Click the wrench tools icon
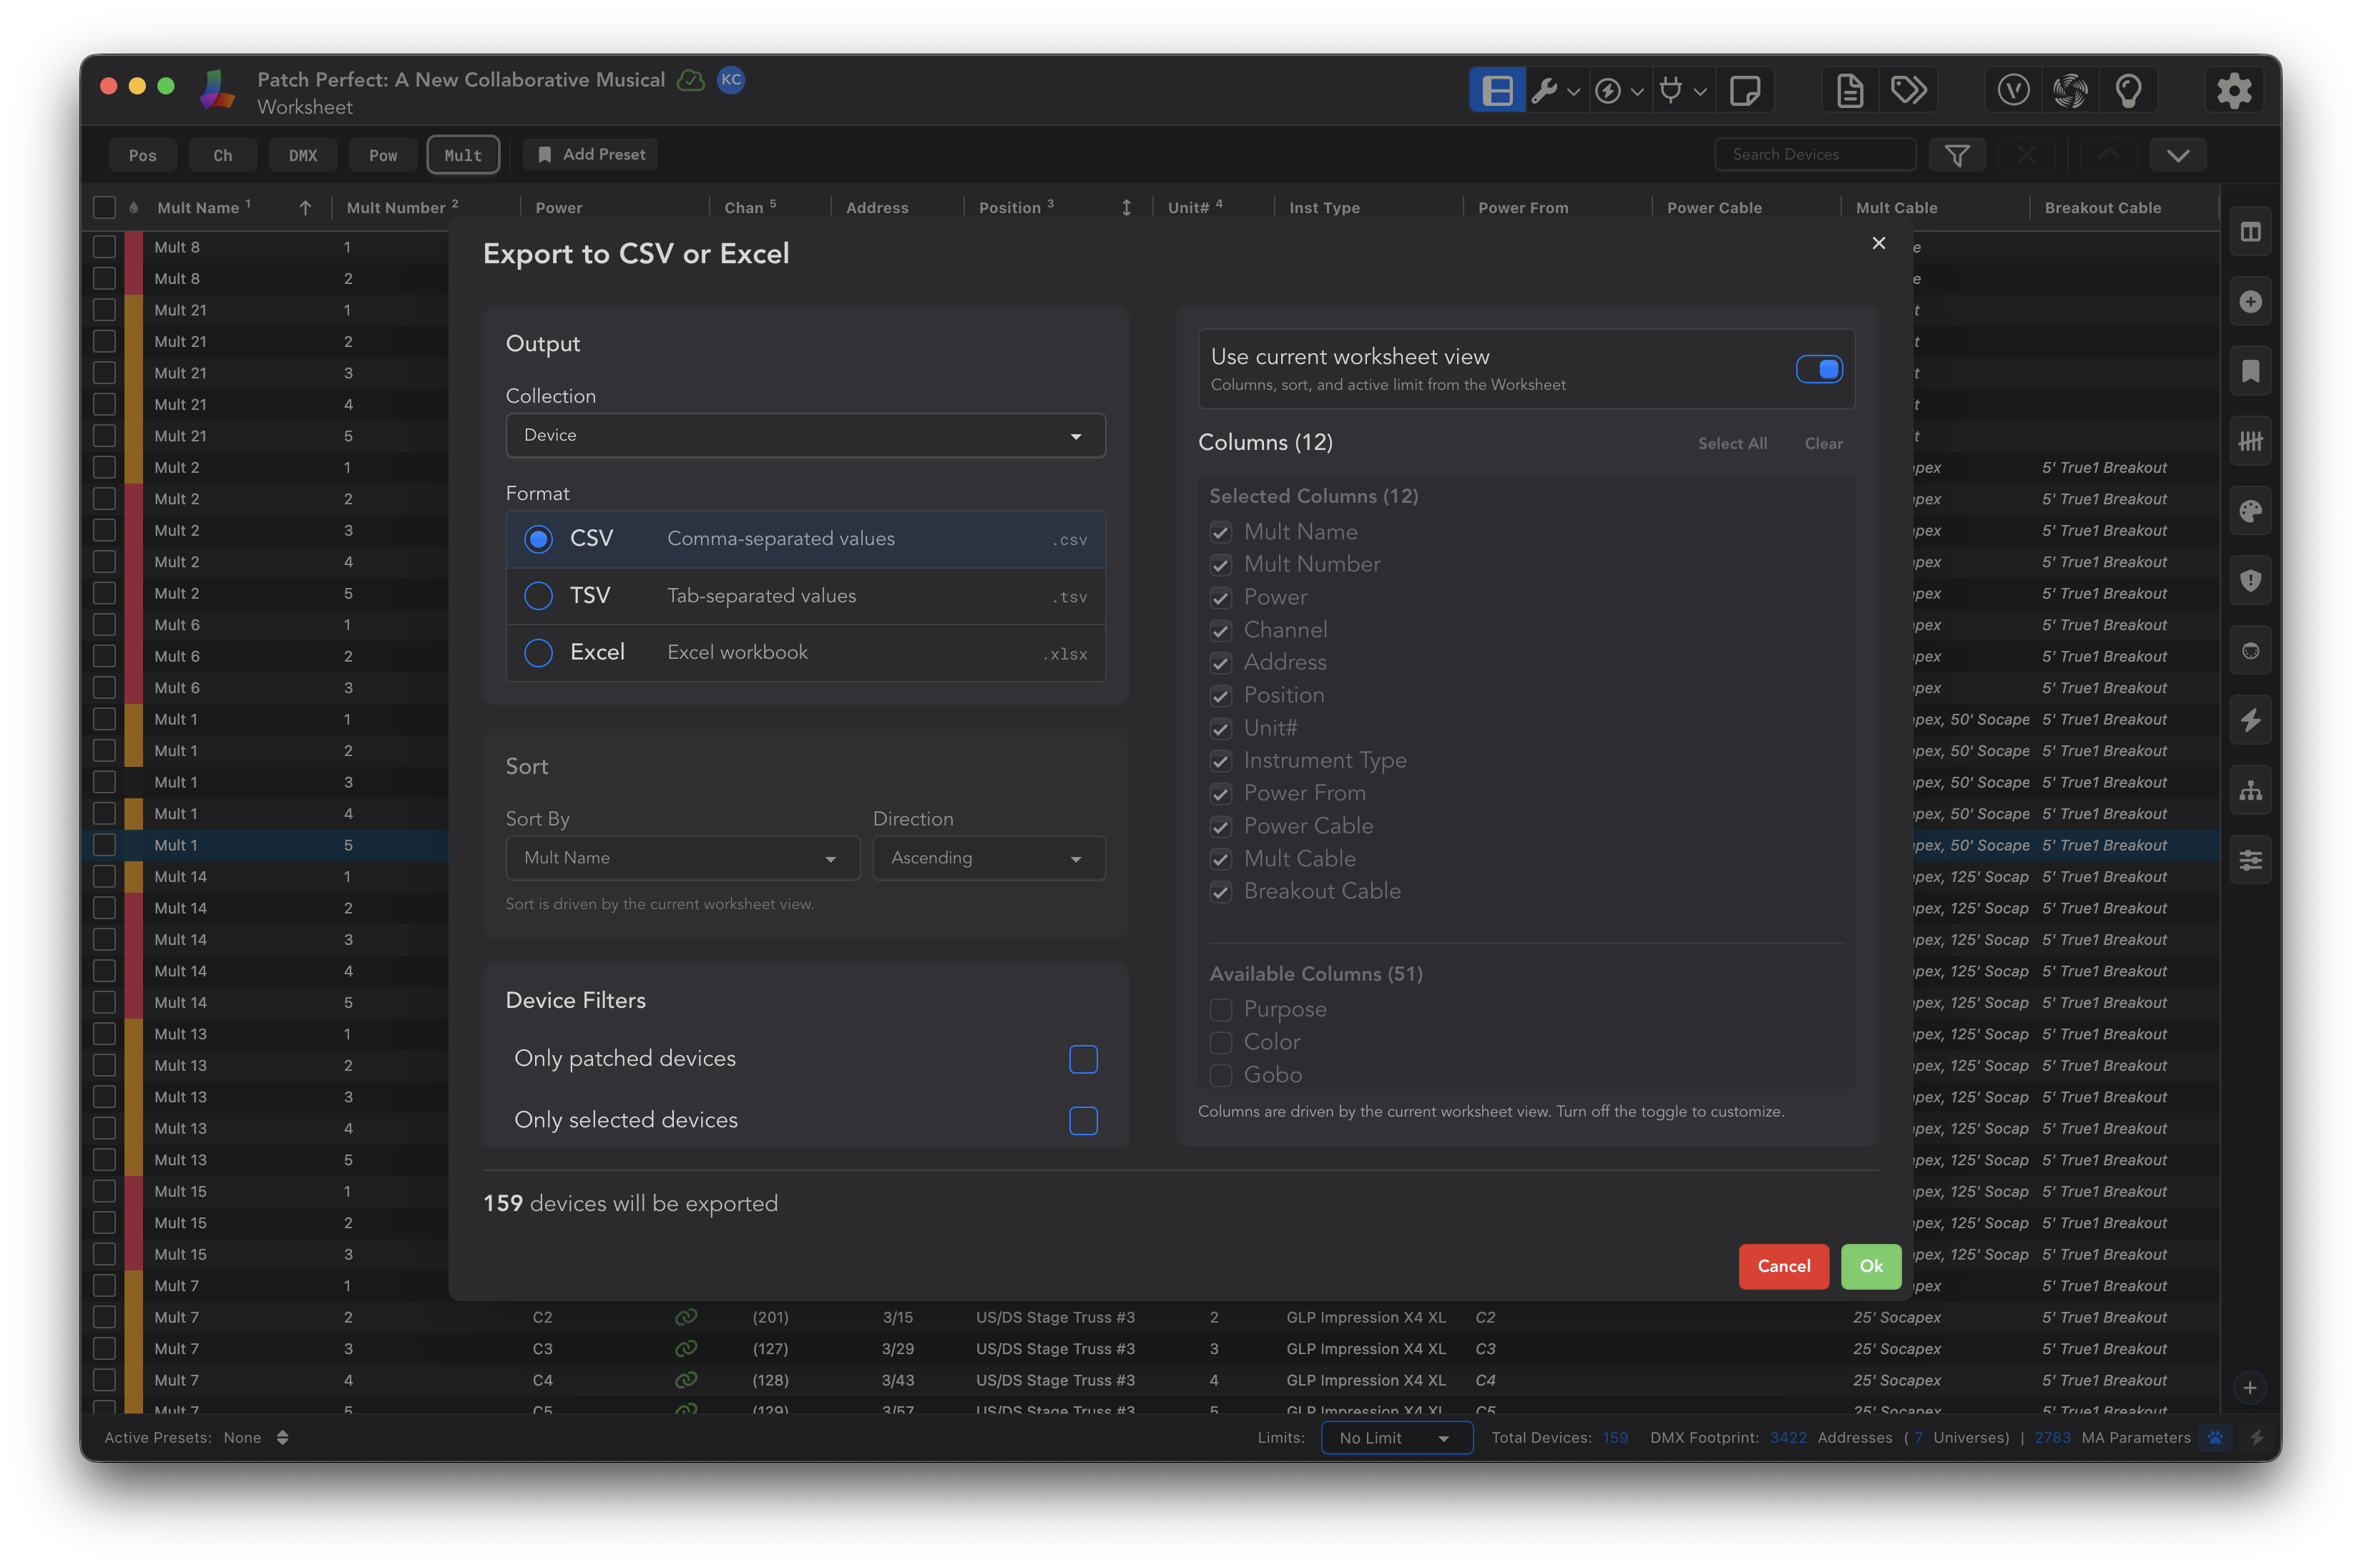Viewport: 2362px width, 1568px height. point(1544,91)
